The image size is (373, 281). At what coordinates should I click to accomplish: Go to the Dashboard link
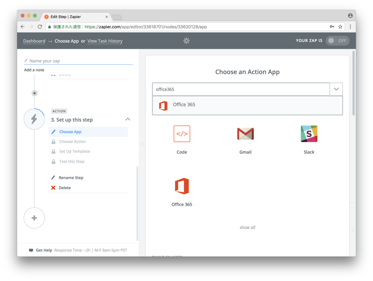(34, 41)
